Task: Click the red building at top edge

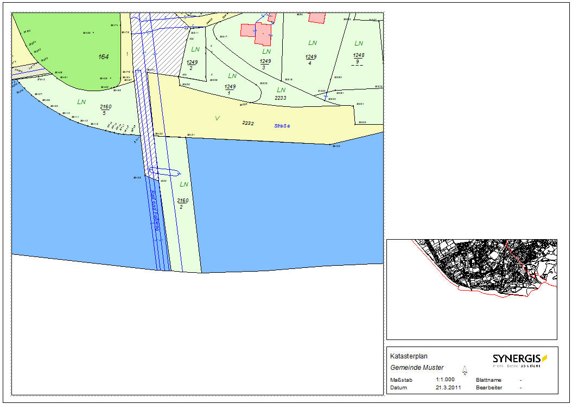Action: click(316, 17)
